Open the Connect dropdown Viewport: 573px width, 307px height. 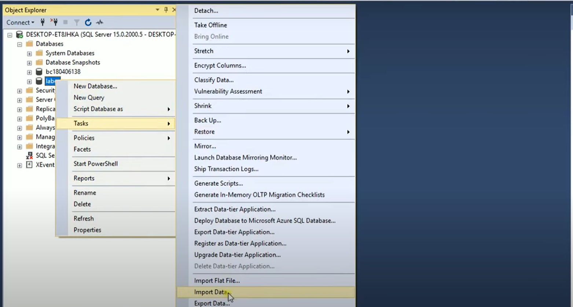tap(20, 22)
